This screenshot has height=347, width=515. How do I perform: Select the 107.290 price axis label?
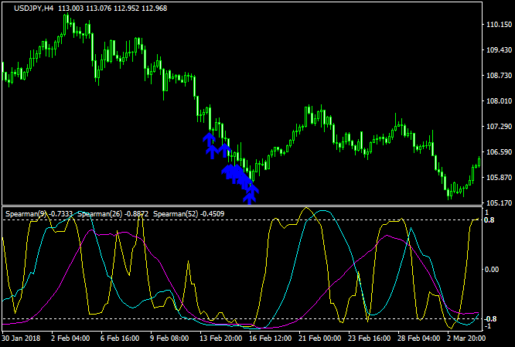coord(499,127)
